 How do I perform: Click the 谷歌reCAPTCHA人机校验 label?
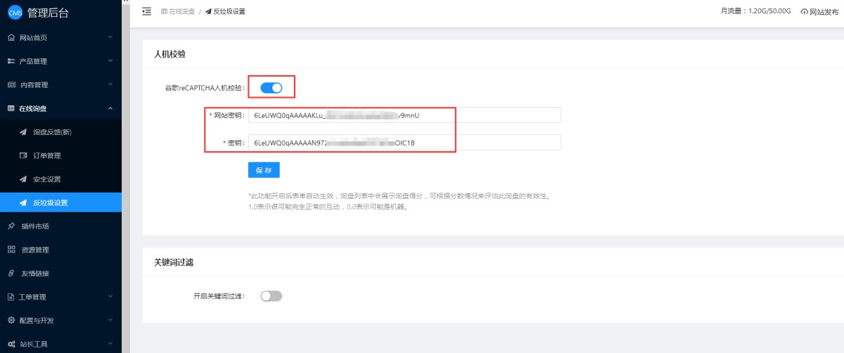click(x=205, y=88)
